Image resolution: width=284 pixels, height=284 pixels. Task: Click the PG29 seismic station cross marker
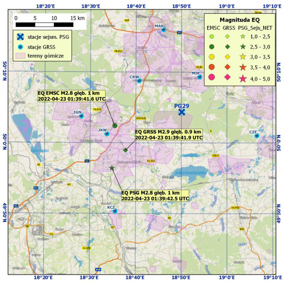(x=181, y=112)
